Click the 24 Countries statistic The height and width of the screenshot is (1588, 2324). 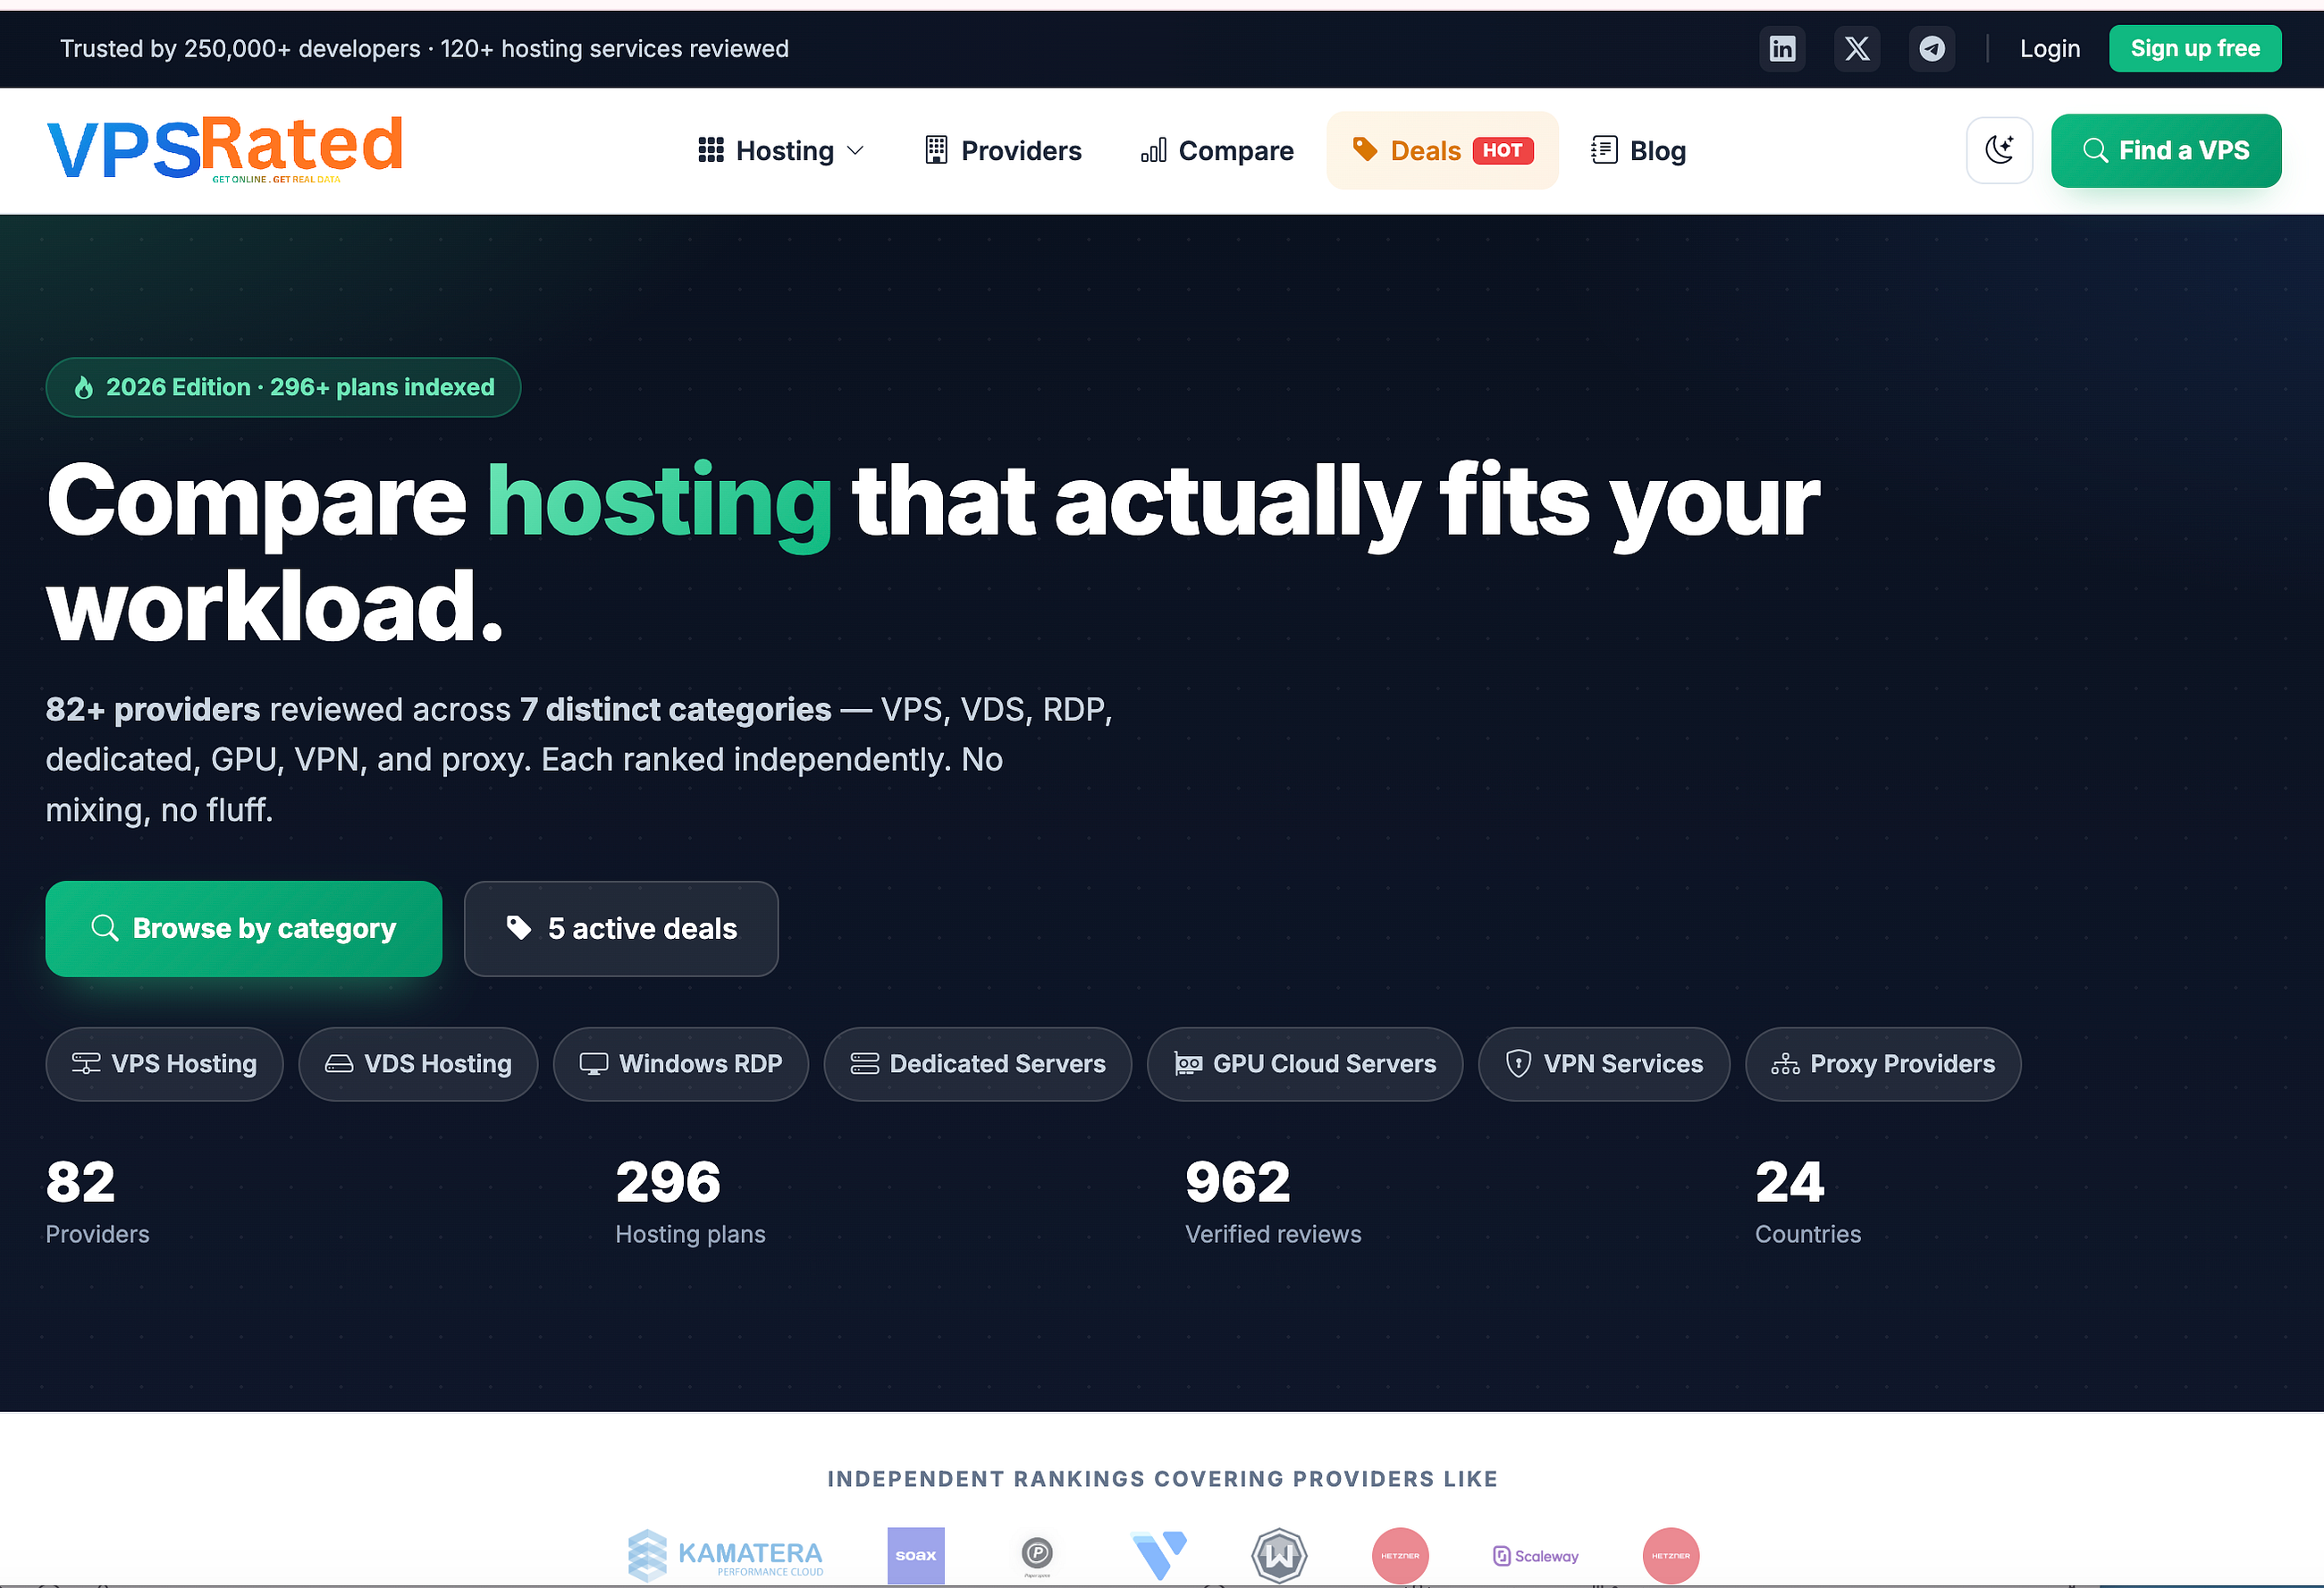tap(1808, 1201)
